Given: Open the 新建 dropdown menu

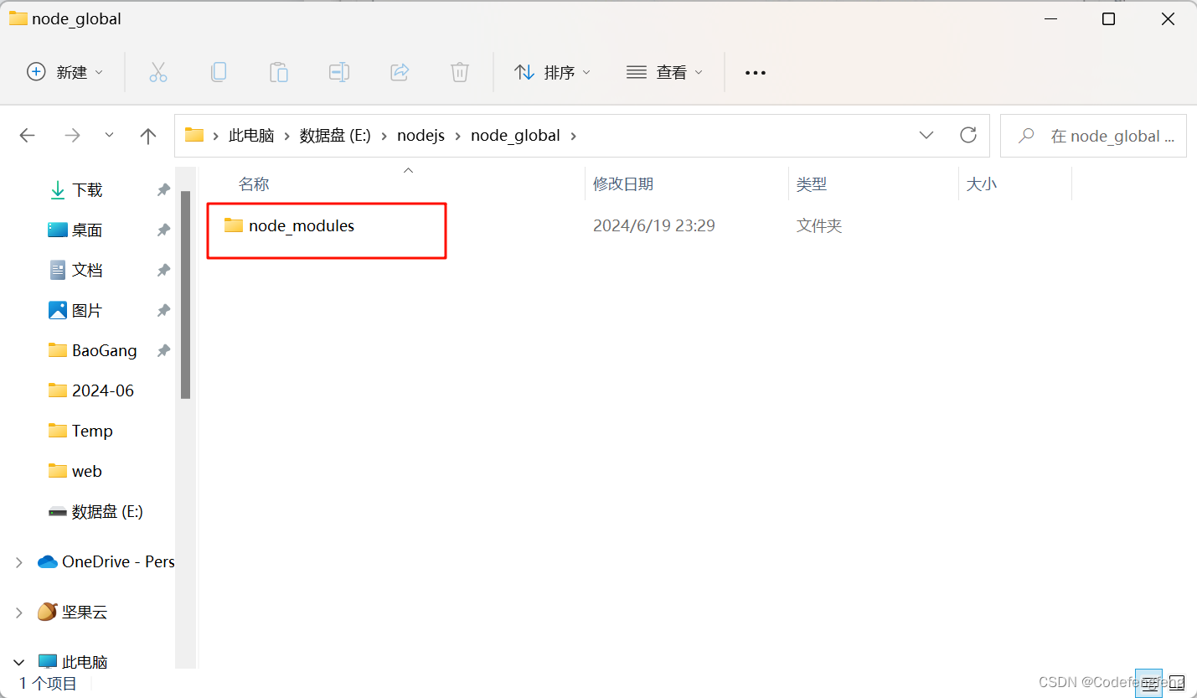Looking at the screenshot, I should pos(65,72).
